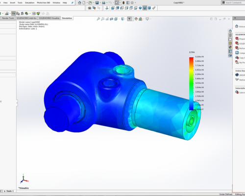Click the Zoom to Area icon
Screen dimensions: 245x196
tap(103, 19)
